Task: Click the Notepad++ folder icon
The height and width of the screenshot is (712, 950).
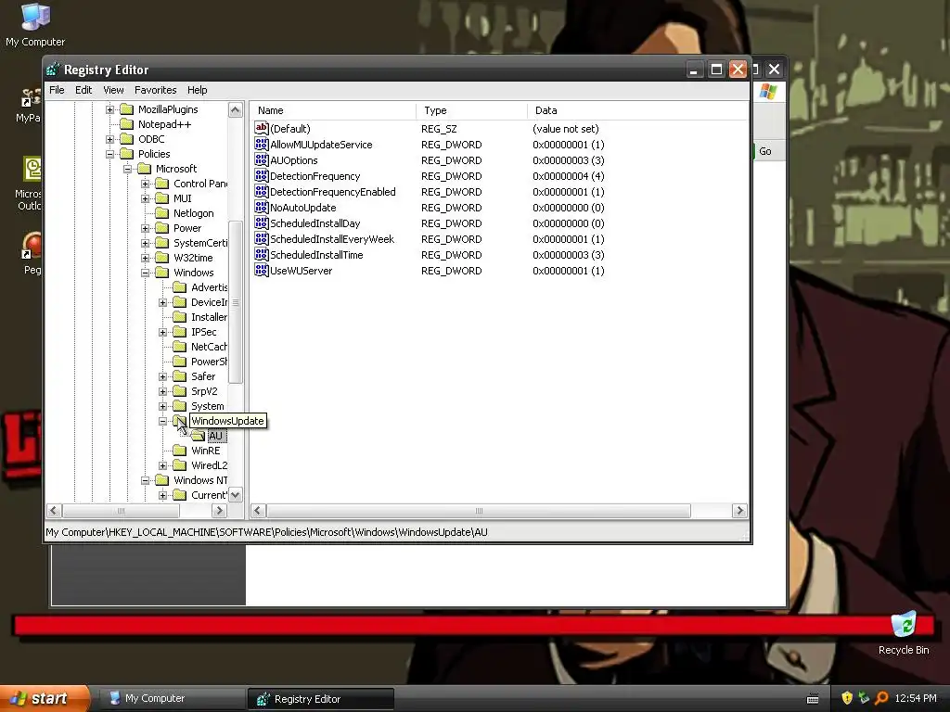Action: [126, 124]
